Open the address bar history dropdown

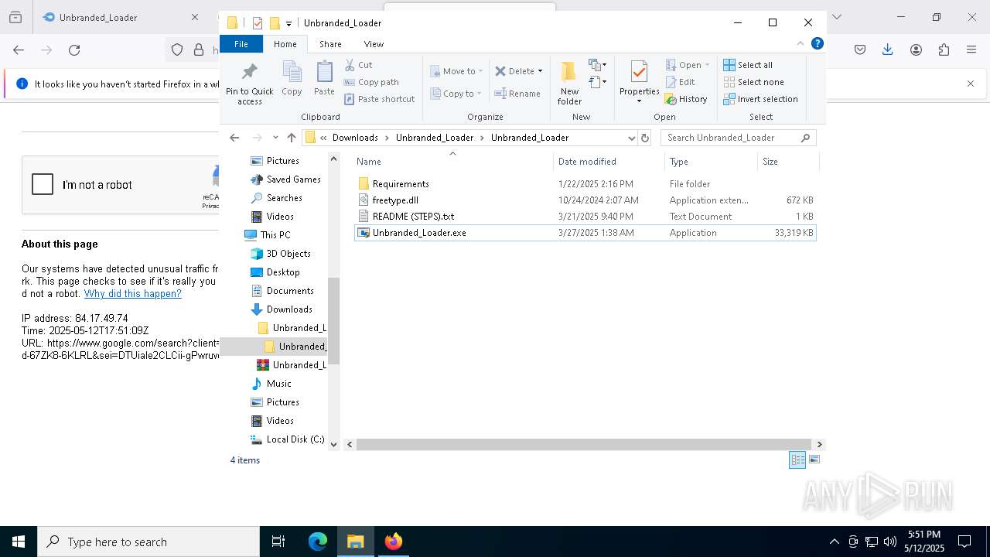pos(631,138)
